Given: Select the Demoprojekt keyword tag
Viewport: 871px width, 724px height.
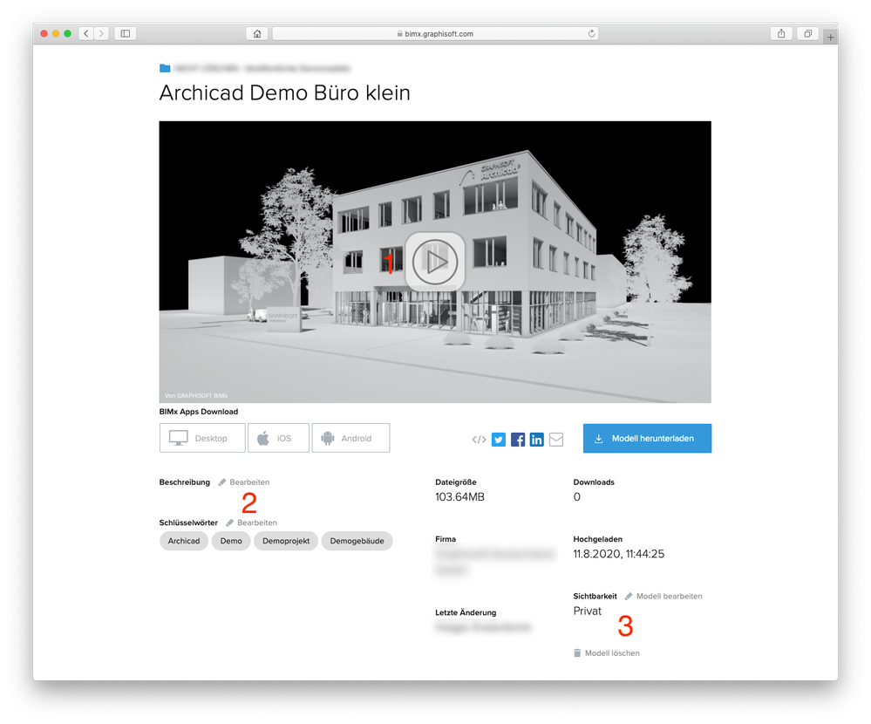Looking at the screenshot, I should [x=286, y=541].
